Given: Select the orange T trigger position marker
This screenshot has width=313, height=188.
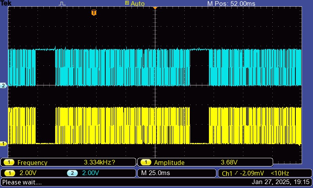Looking at the screenshot, I should point(94,13).
